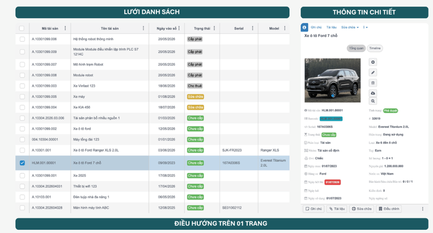Toggle the select-all checkbox in table header
The height and width of the screenshot is (233, 433).
tap(22, 28)
